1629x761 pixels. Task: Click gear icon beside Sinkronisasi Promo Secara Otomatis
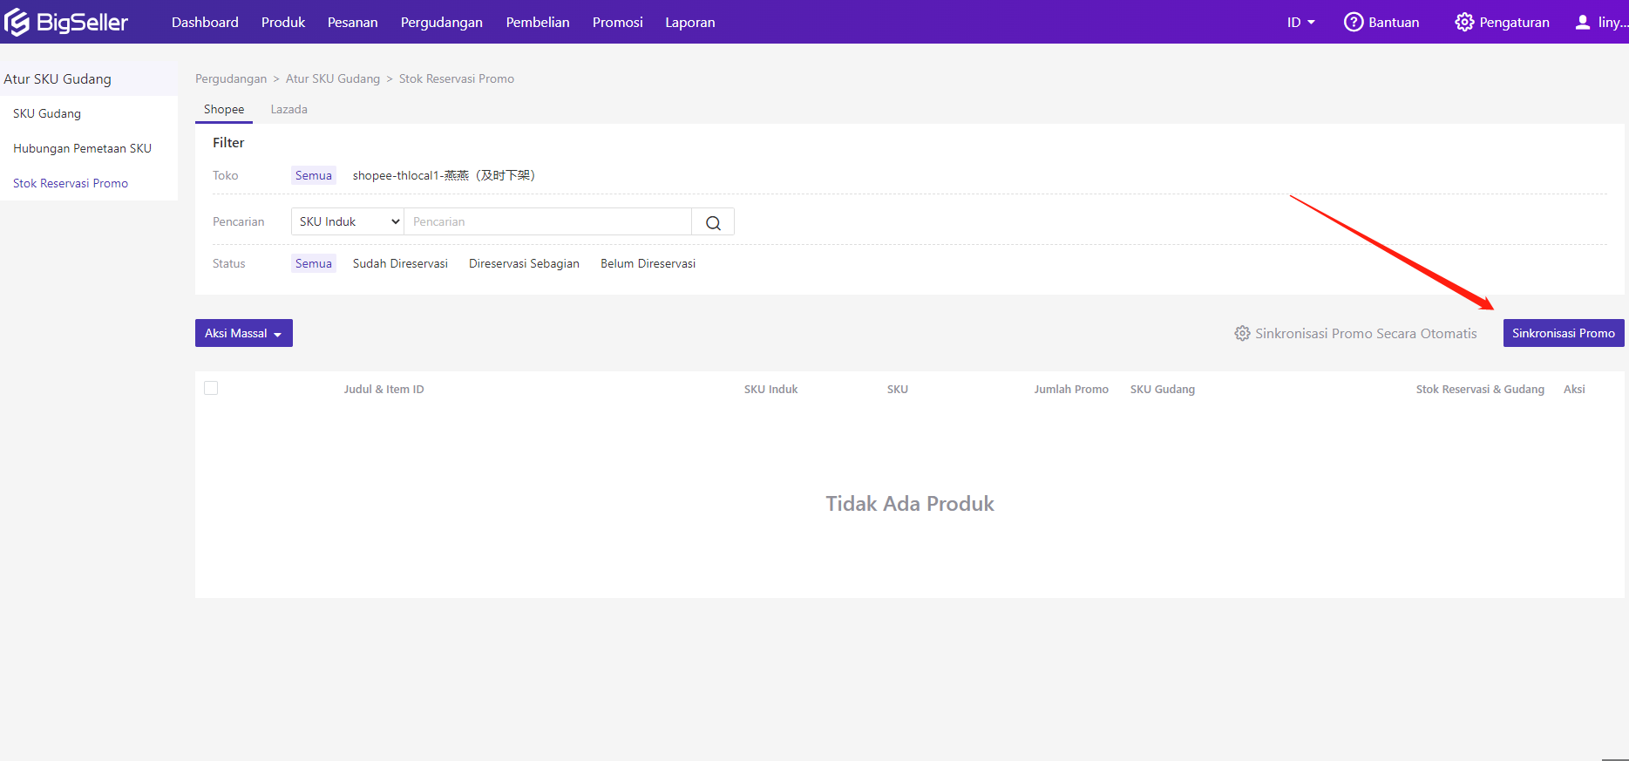pyautogui.click(x=1242, y=333)
